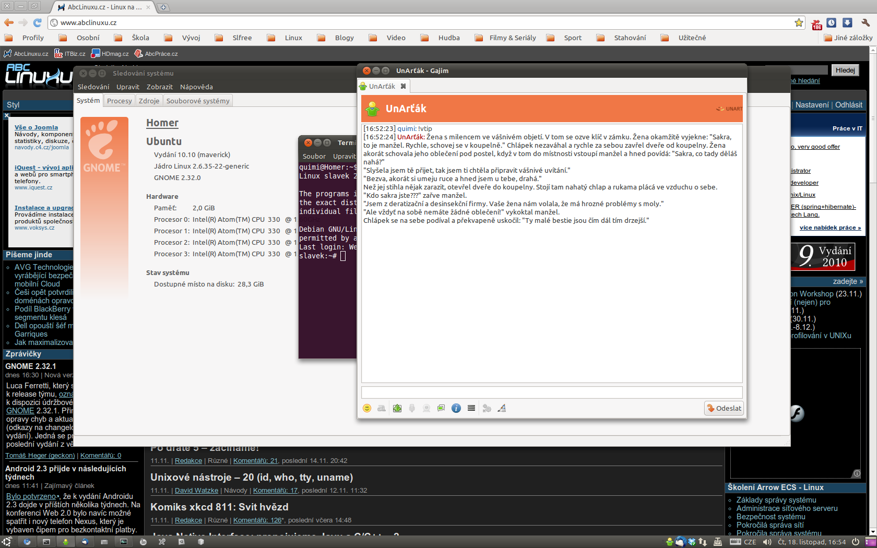Open volume control in system tray

tap(766, 542)
